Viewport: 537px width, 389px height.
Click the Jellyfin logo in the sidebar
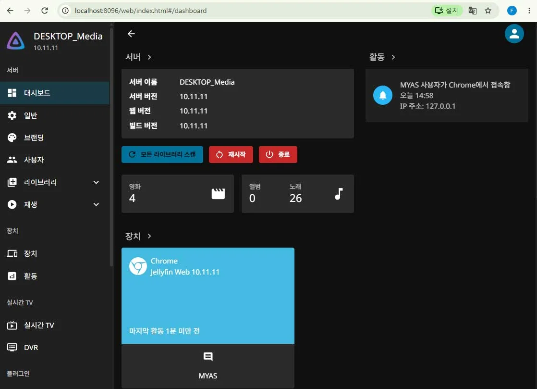pos(15,41)
